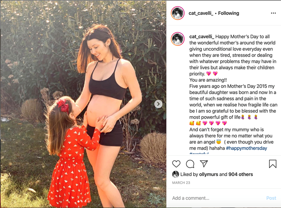Select the carousel dot indicators on the photo
This screenshot has height=208, width=281.
(x=83, y=201)
